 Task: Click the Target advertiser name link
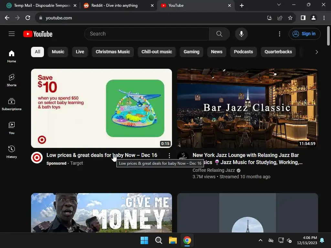[x=77, y=163]
